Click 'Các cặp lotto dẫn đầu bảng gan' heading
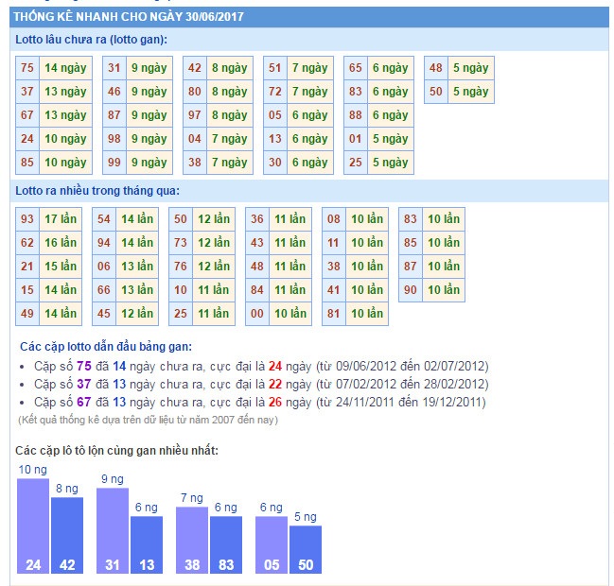This screenshot has width=614, height=586. (106, 347)
